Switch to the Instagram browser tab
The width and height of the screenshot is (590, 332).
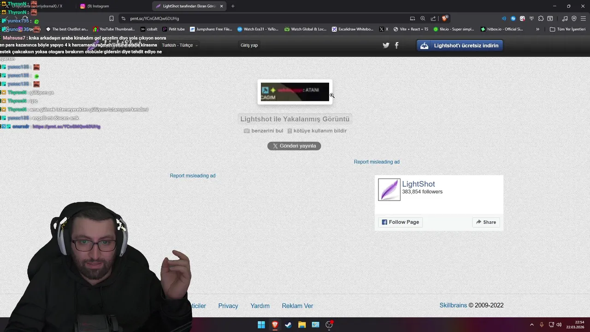112,6
